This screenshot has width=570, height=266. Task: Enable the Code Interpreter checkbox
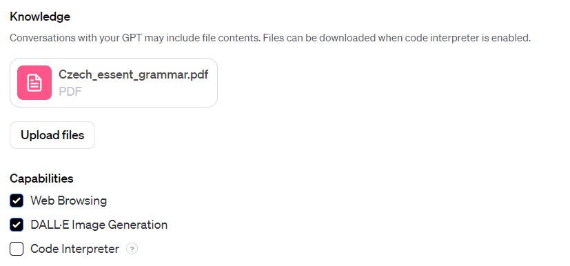(x=17, y=249)
